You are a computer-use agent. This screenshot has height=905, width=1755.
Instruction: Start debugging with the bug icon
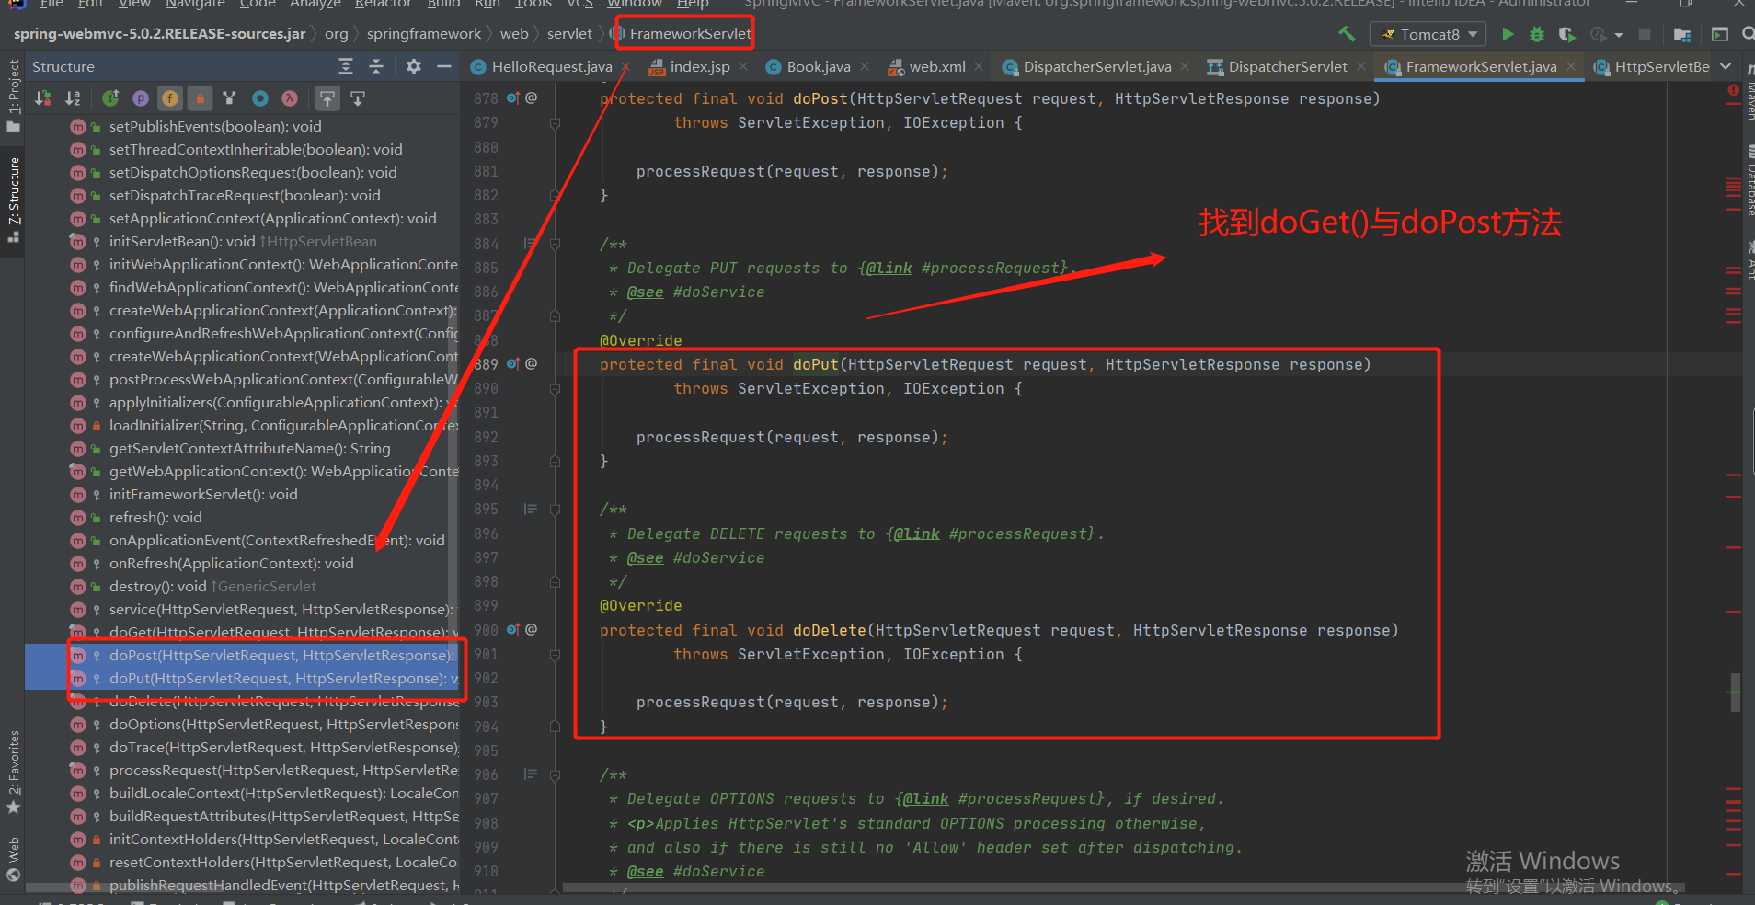tap(1537, 34)
